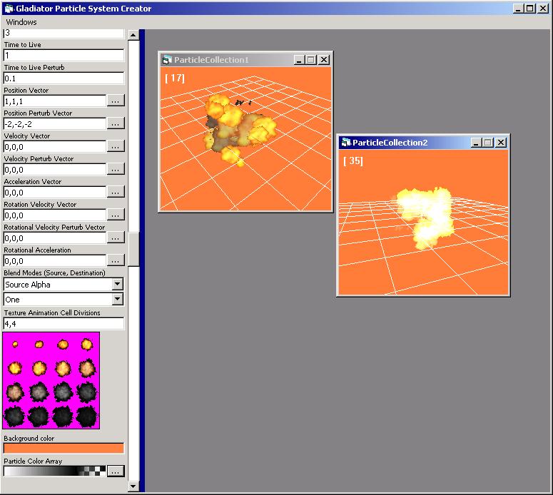Open Velocity Vector ellipsis button
Screen dimensions: 553x495
click(x=116, y=146)
